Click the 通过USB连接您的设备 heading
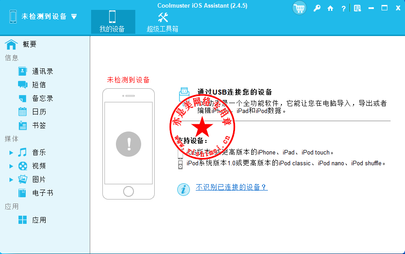Screen dimensions: 405x254 coord(235,92)
